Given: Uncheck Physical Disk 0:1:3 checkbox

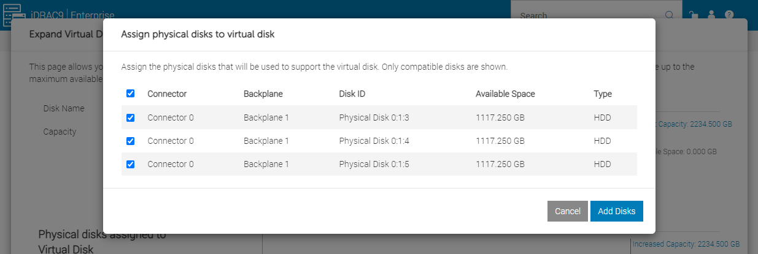Looking at the screenshot, I should coord(130,118).
